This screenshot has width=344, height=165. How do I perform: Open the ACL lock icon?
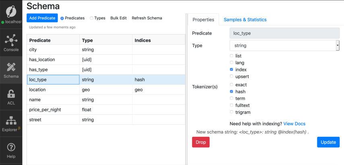pyautogui.click(x=11, y=94)
